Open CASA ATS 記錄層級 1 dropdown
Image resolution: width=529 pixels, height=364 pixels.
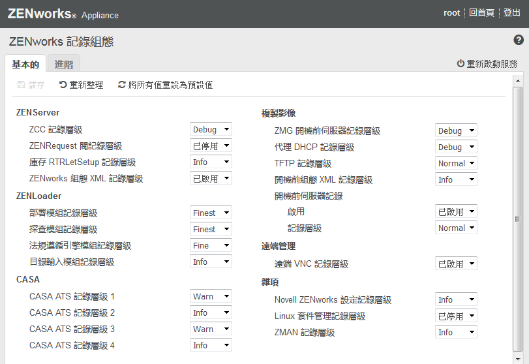click(211, 296)
